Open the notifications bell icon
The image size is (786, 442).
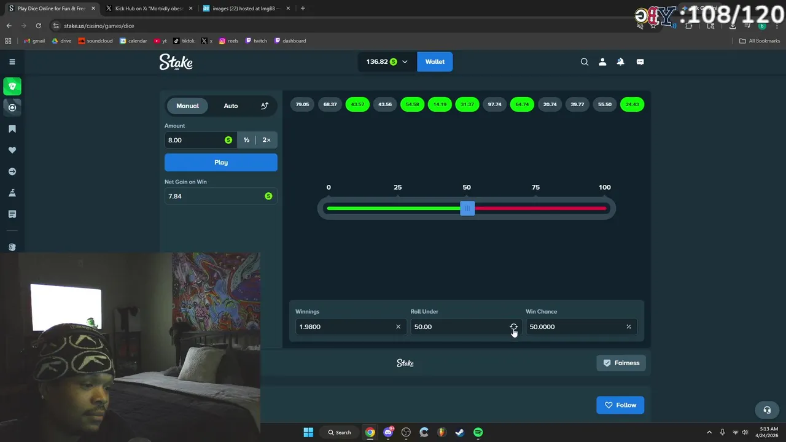(620, 61)
